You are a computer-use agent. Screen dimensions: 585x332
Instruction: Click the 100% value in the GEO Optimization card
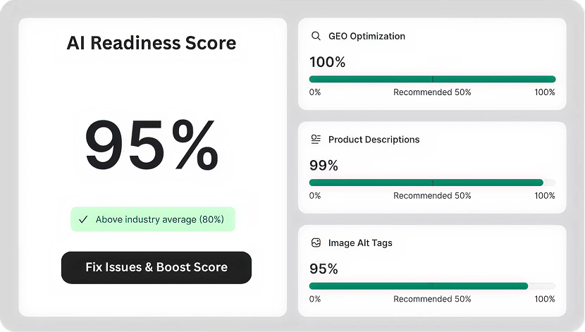pyautogui.click(x=328, y=62)
